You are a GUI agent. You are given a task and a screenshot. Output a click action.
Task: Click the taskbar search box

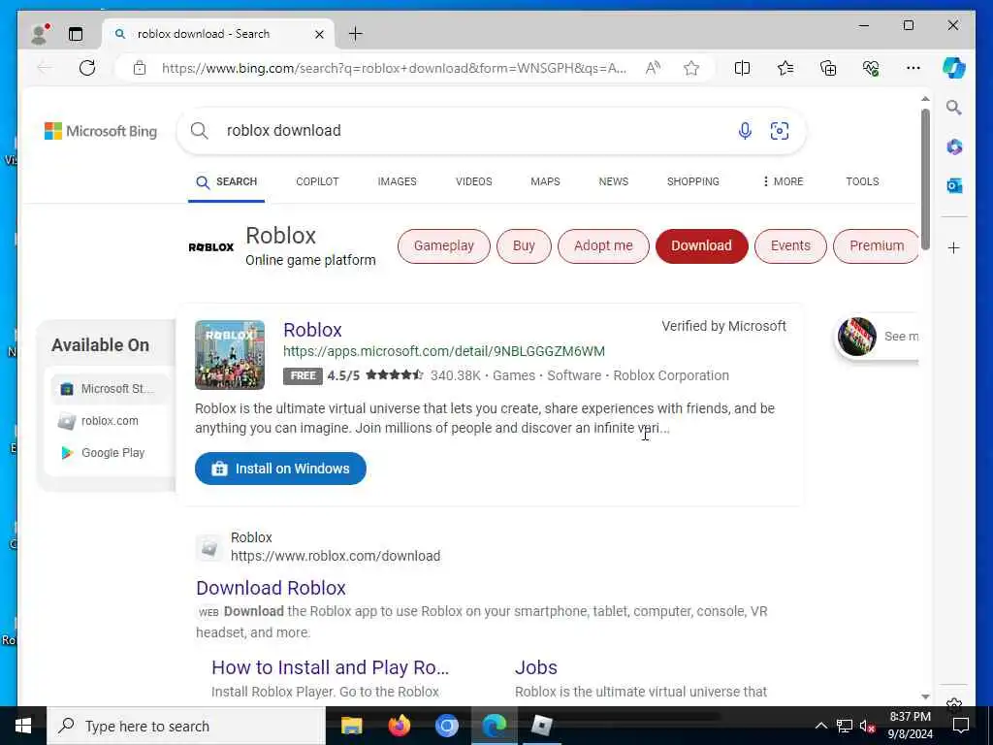[x=186, y=726]
